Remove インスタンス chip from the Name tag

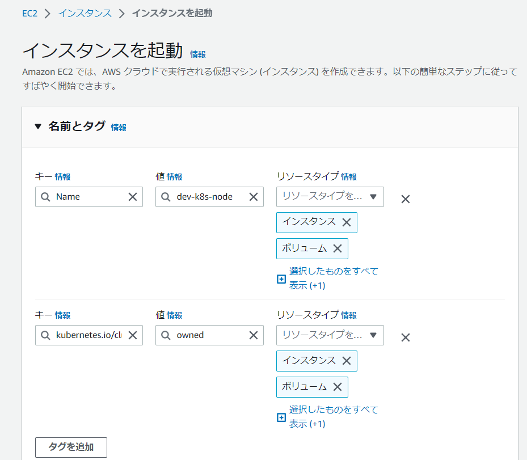click(x=347, y=222)
